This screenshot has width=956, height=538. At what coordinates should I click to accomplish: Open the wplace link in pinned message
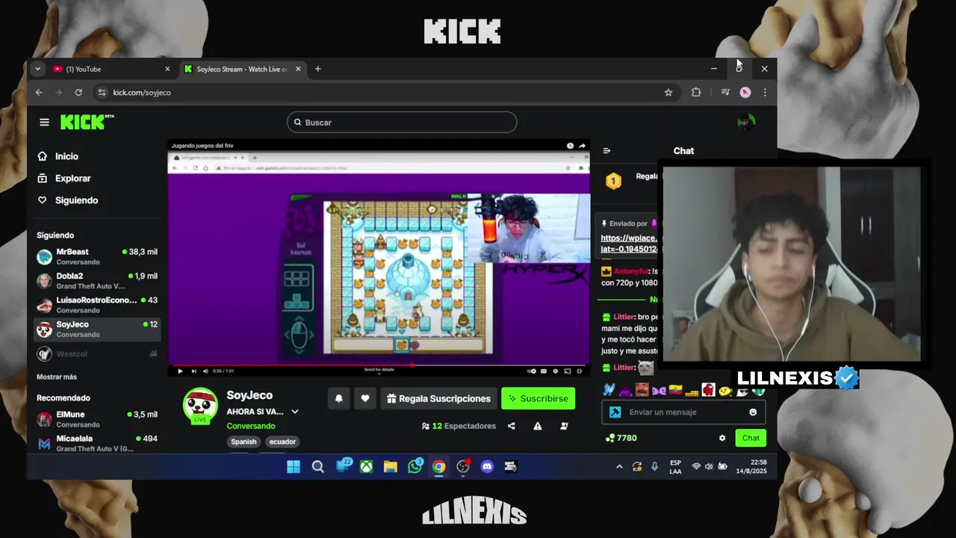(x=629, y=244)
